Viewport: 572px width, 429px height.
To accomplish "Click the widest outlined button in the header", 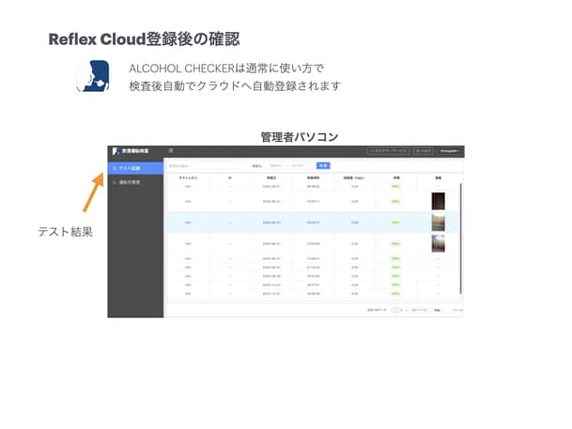I will coord(389,151).
